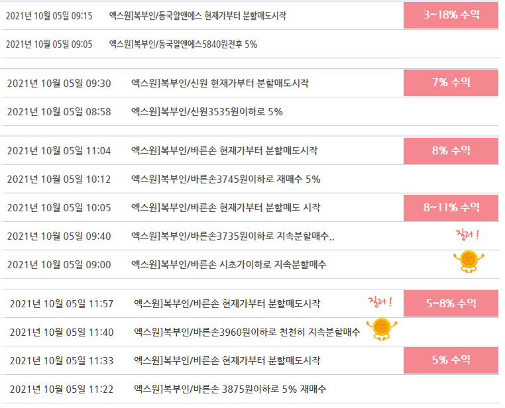
Task: Click the 5~8% 수익 profit badge
Action: 451,303
